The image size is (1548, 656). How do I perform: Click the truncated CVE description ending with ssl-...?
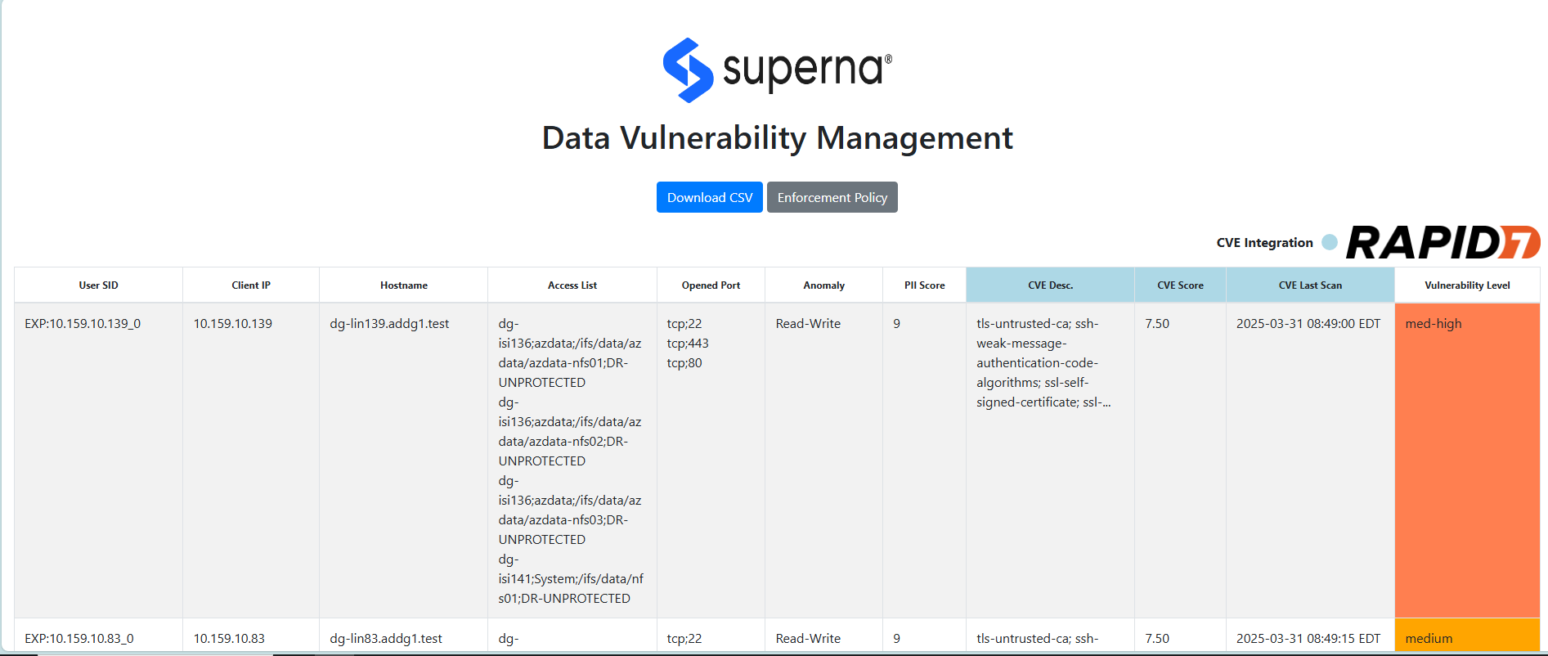(x=1043, y=363)
